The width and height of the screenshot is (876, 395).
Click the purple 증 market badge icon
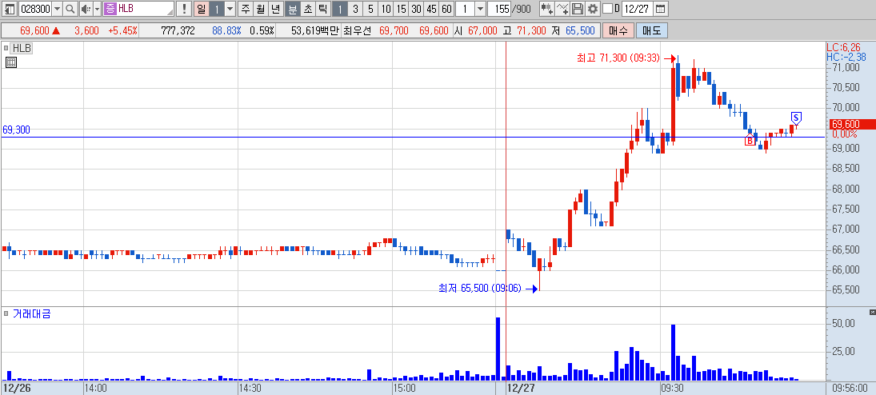point(110,8)
